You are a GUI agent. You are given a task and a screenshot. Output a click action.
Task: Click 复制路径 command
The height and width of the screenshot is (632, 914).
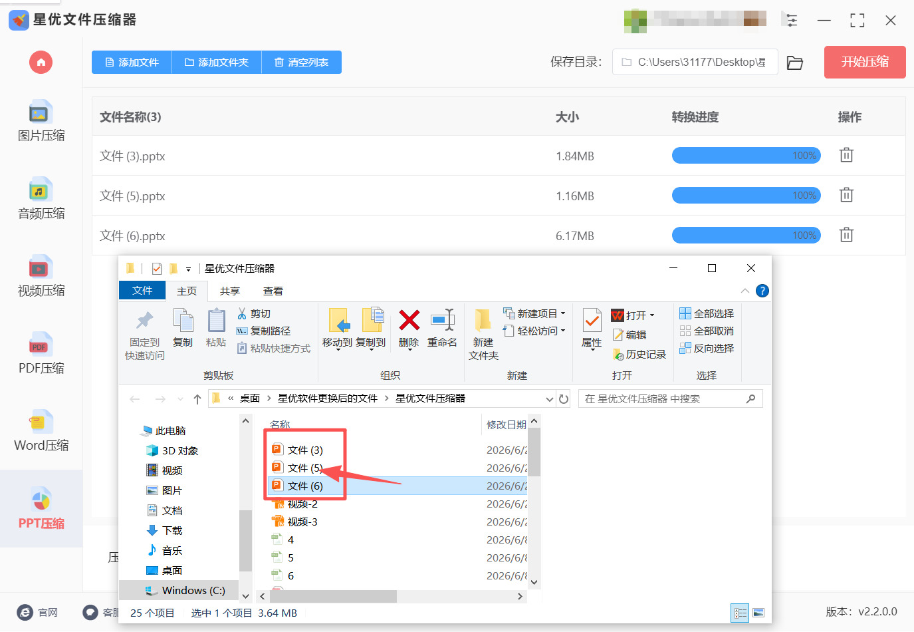point(263,331)
